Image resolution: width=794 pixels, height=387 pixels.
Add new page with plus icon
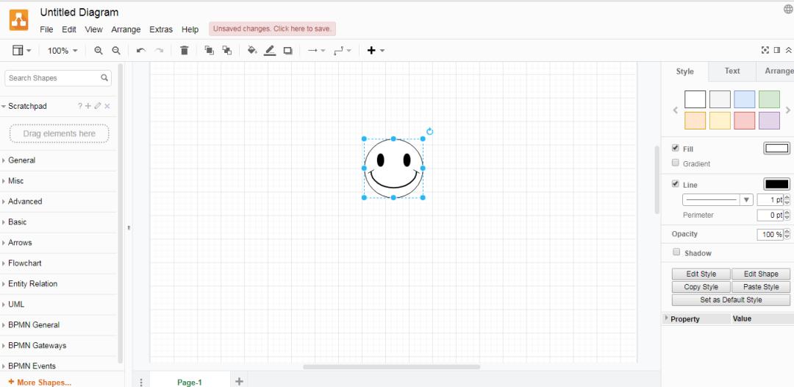click(240, 381)
